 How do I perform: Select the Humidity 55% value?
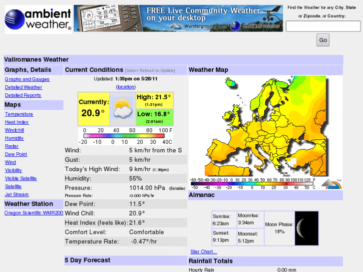[x=135, y=179]
